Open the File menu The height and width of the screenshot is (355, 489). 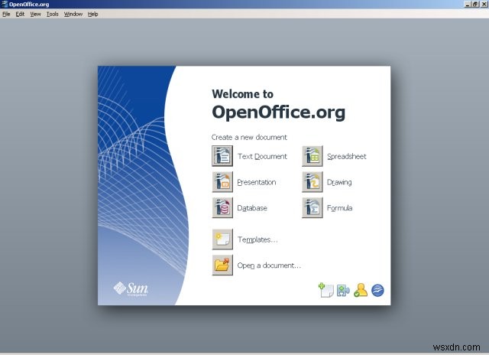tap(6, 14)
